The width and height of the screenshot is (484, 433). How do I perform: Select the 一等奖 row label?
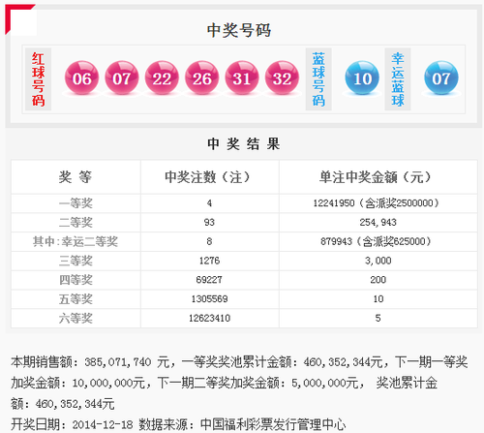[x=76, y=203]
